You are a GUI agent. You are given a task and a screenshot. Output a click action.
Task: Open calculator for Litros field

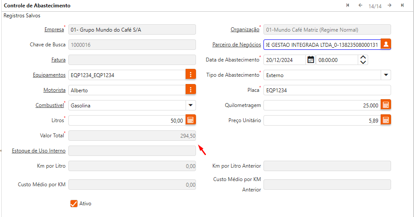click(x=191, y=120)
